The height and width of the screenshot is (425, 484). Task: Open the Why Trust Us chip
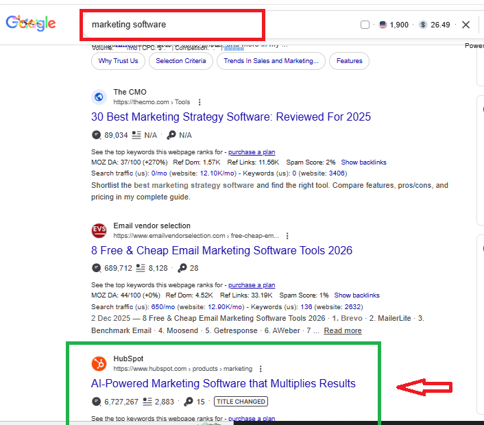(118, 61)
